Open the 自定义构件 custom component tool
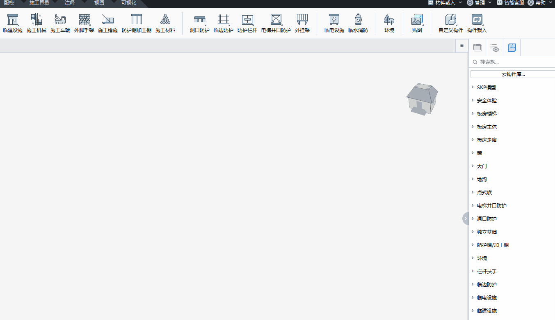Screen dimensions: 555x320 pyautogui.click(x=451, y=23)
